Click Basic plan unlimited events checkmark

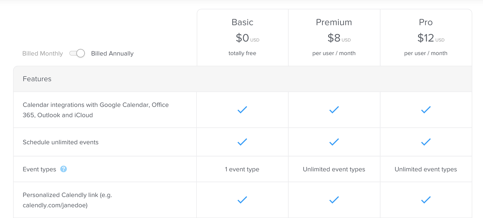[242, 142]
